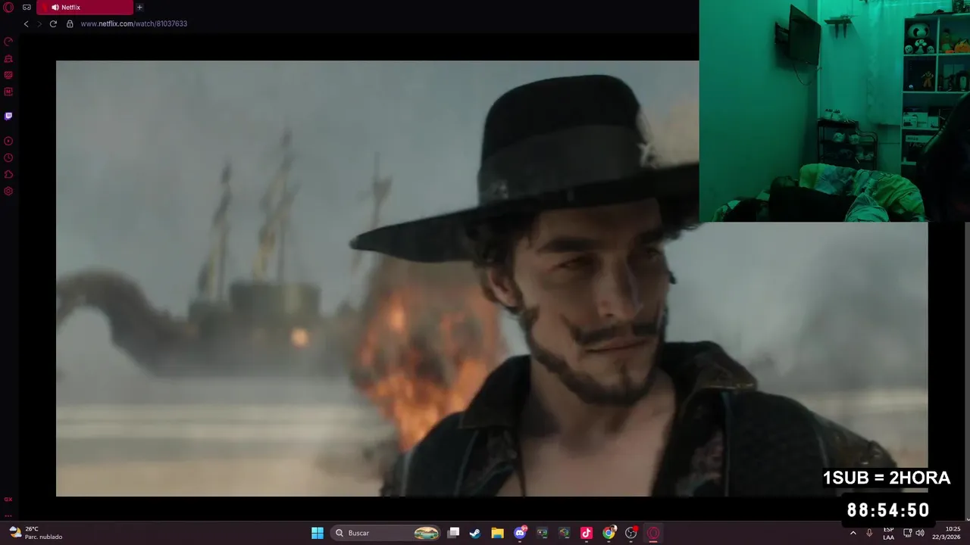Open Discord from the taskbar
The width and height of the screenshot is (970, 545).
point(520,533)
